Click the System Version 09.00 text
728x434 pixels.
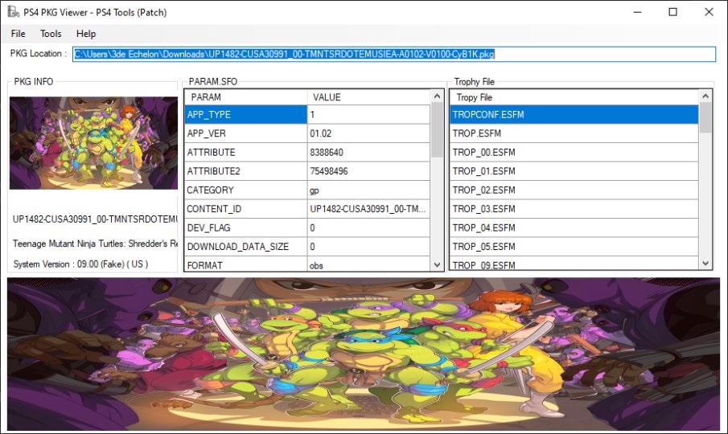[80, 264]
